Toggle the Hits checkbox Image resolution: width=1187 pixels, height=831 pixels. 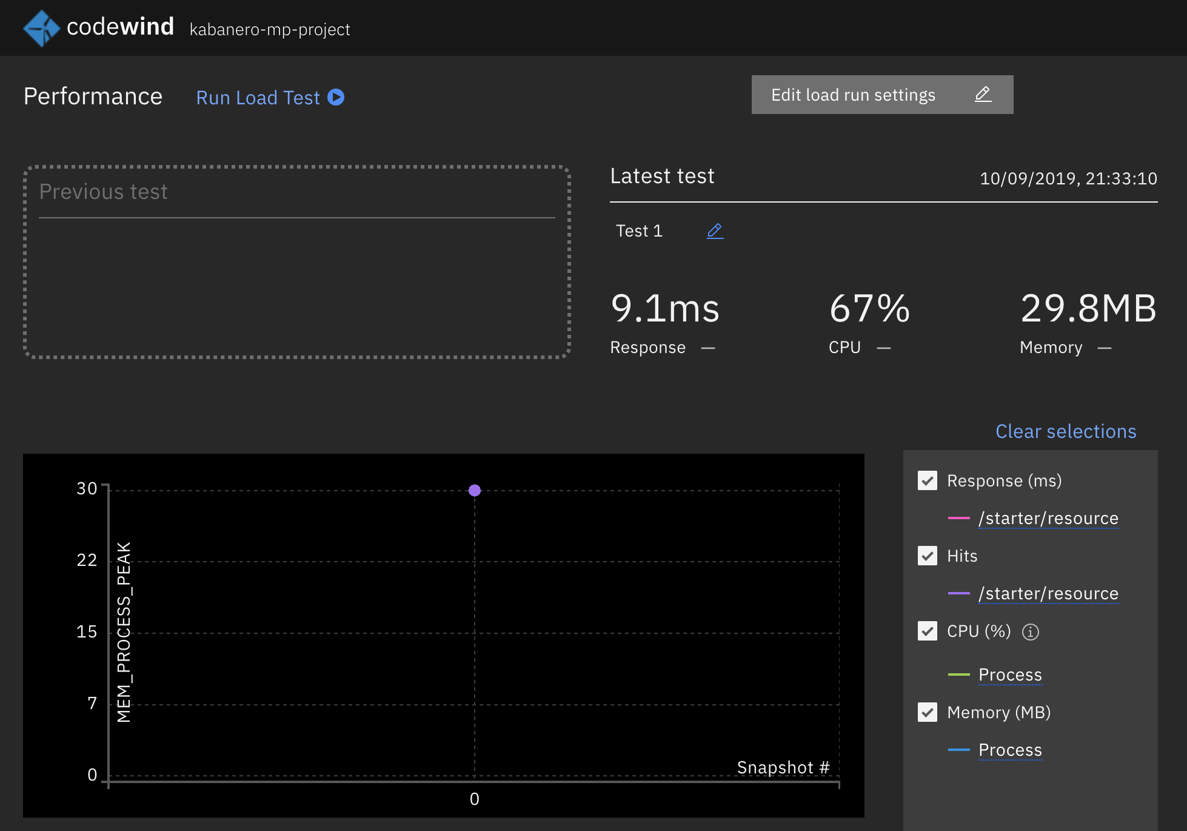928,556
